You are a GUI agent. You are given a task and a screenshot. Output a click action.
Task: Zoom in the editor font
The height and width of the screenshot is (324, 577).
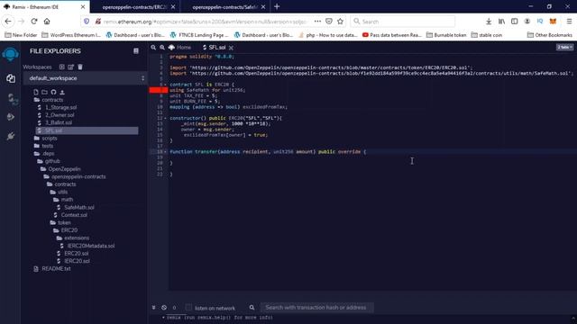[162, 48]
